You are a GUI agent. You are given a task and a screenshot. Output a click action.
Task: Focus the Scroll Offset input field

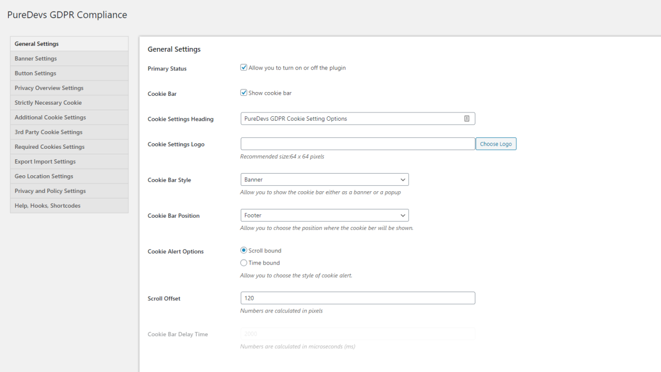click(357, 298)
